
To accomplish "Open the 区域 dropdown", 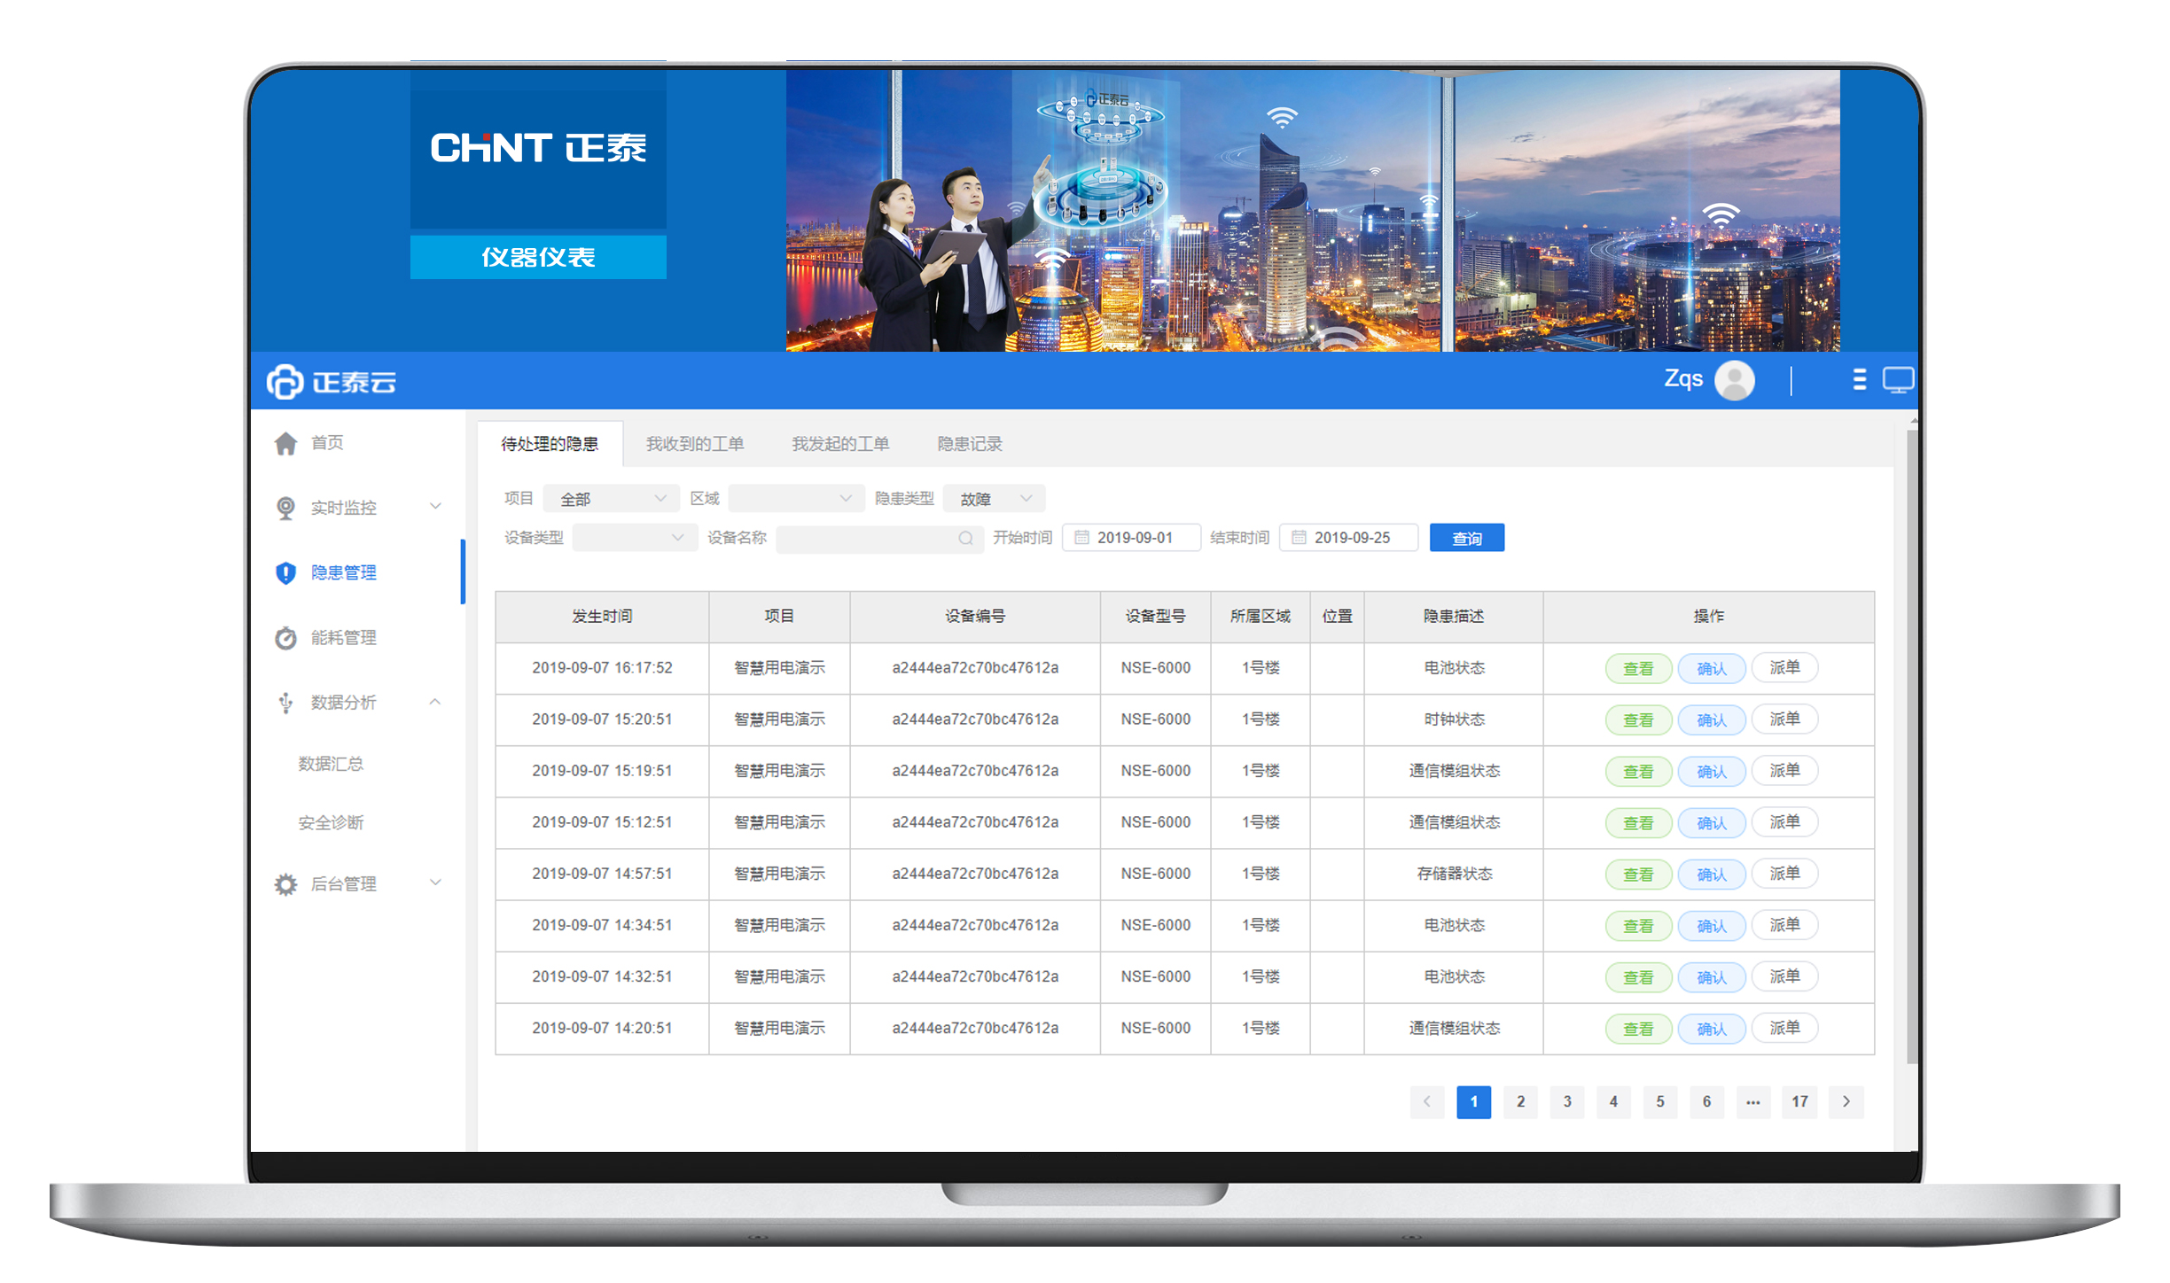I will (796, 499).
